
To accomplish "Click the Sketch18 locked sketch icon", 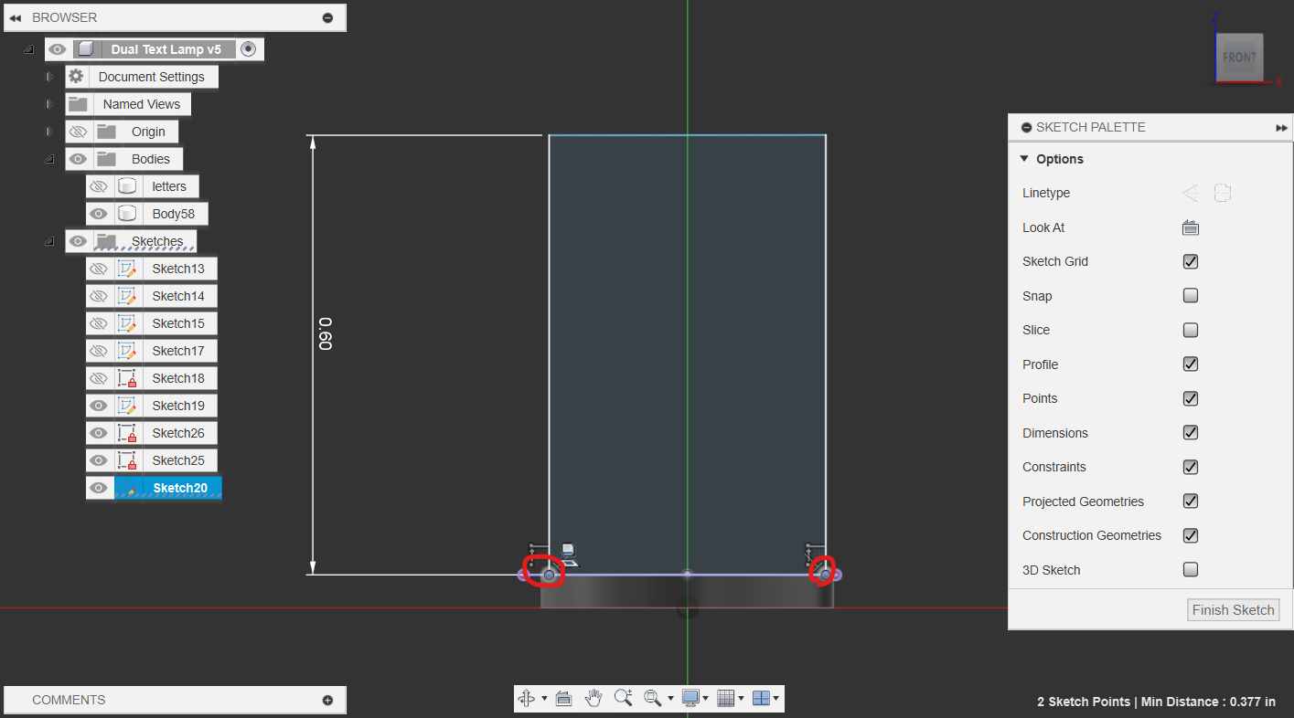I will pyautogui.click(x=127, y=378).
